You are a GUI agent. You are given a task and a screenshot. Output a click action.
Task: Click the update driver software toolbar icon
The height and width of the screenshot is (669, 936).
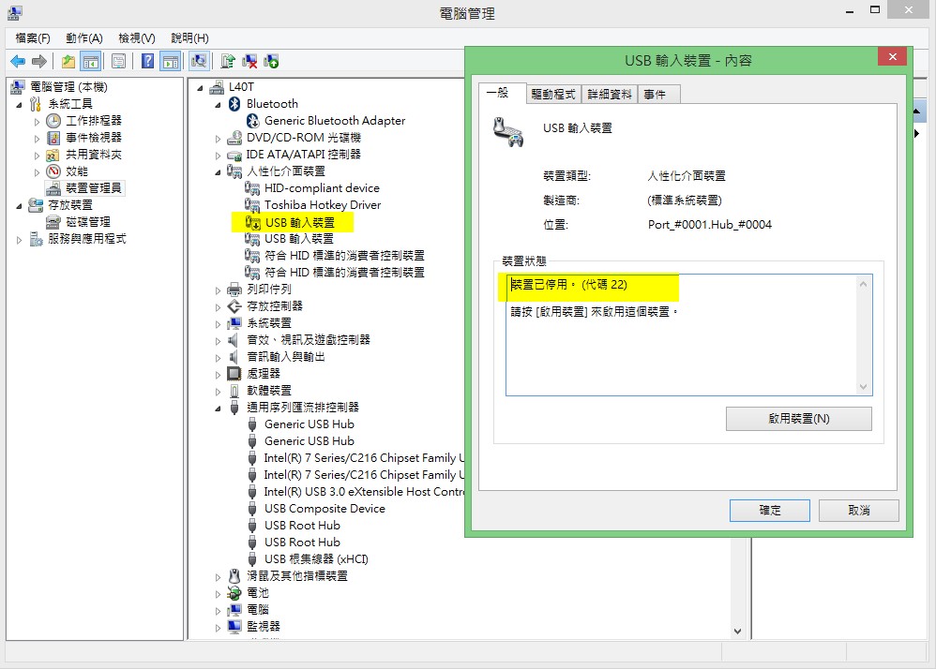pos(228,61)
